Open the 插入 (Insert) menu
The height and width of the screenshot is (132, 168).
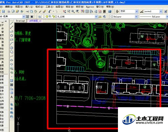click(x=29, y=7)
